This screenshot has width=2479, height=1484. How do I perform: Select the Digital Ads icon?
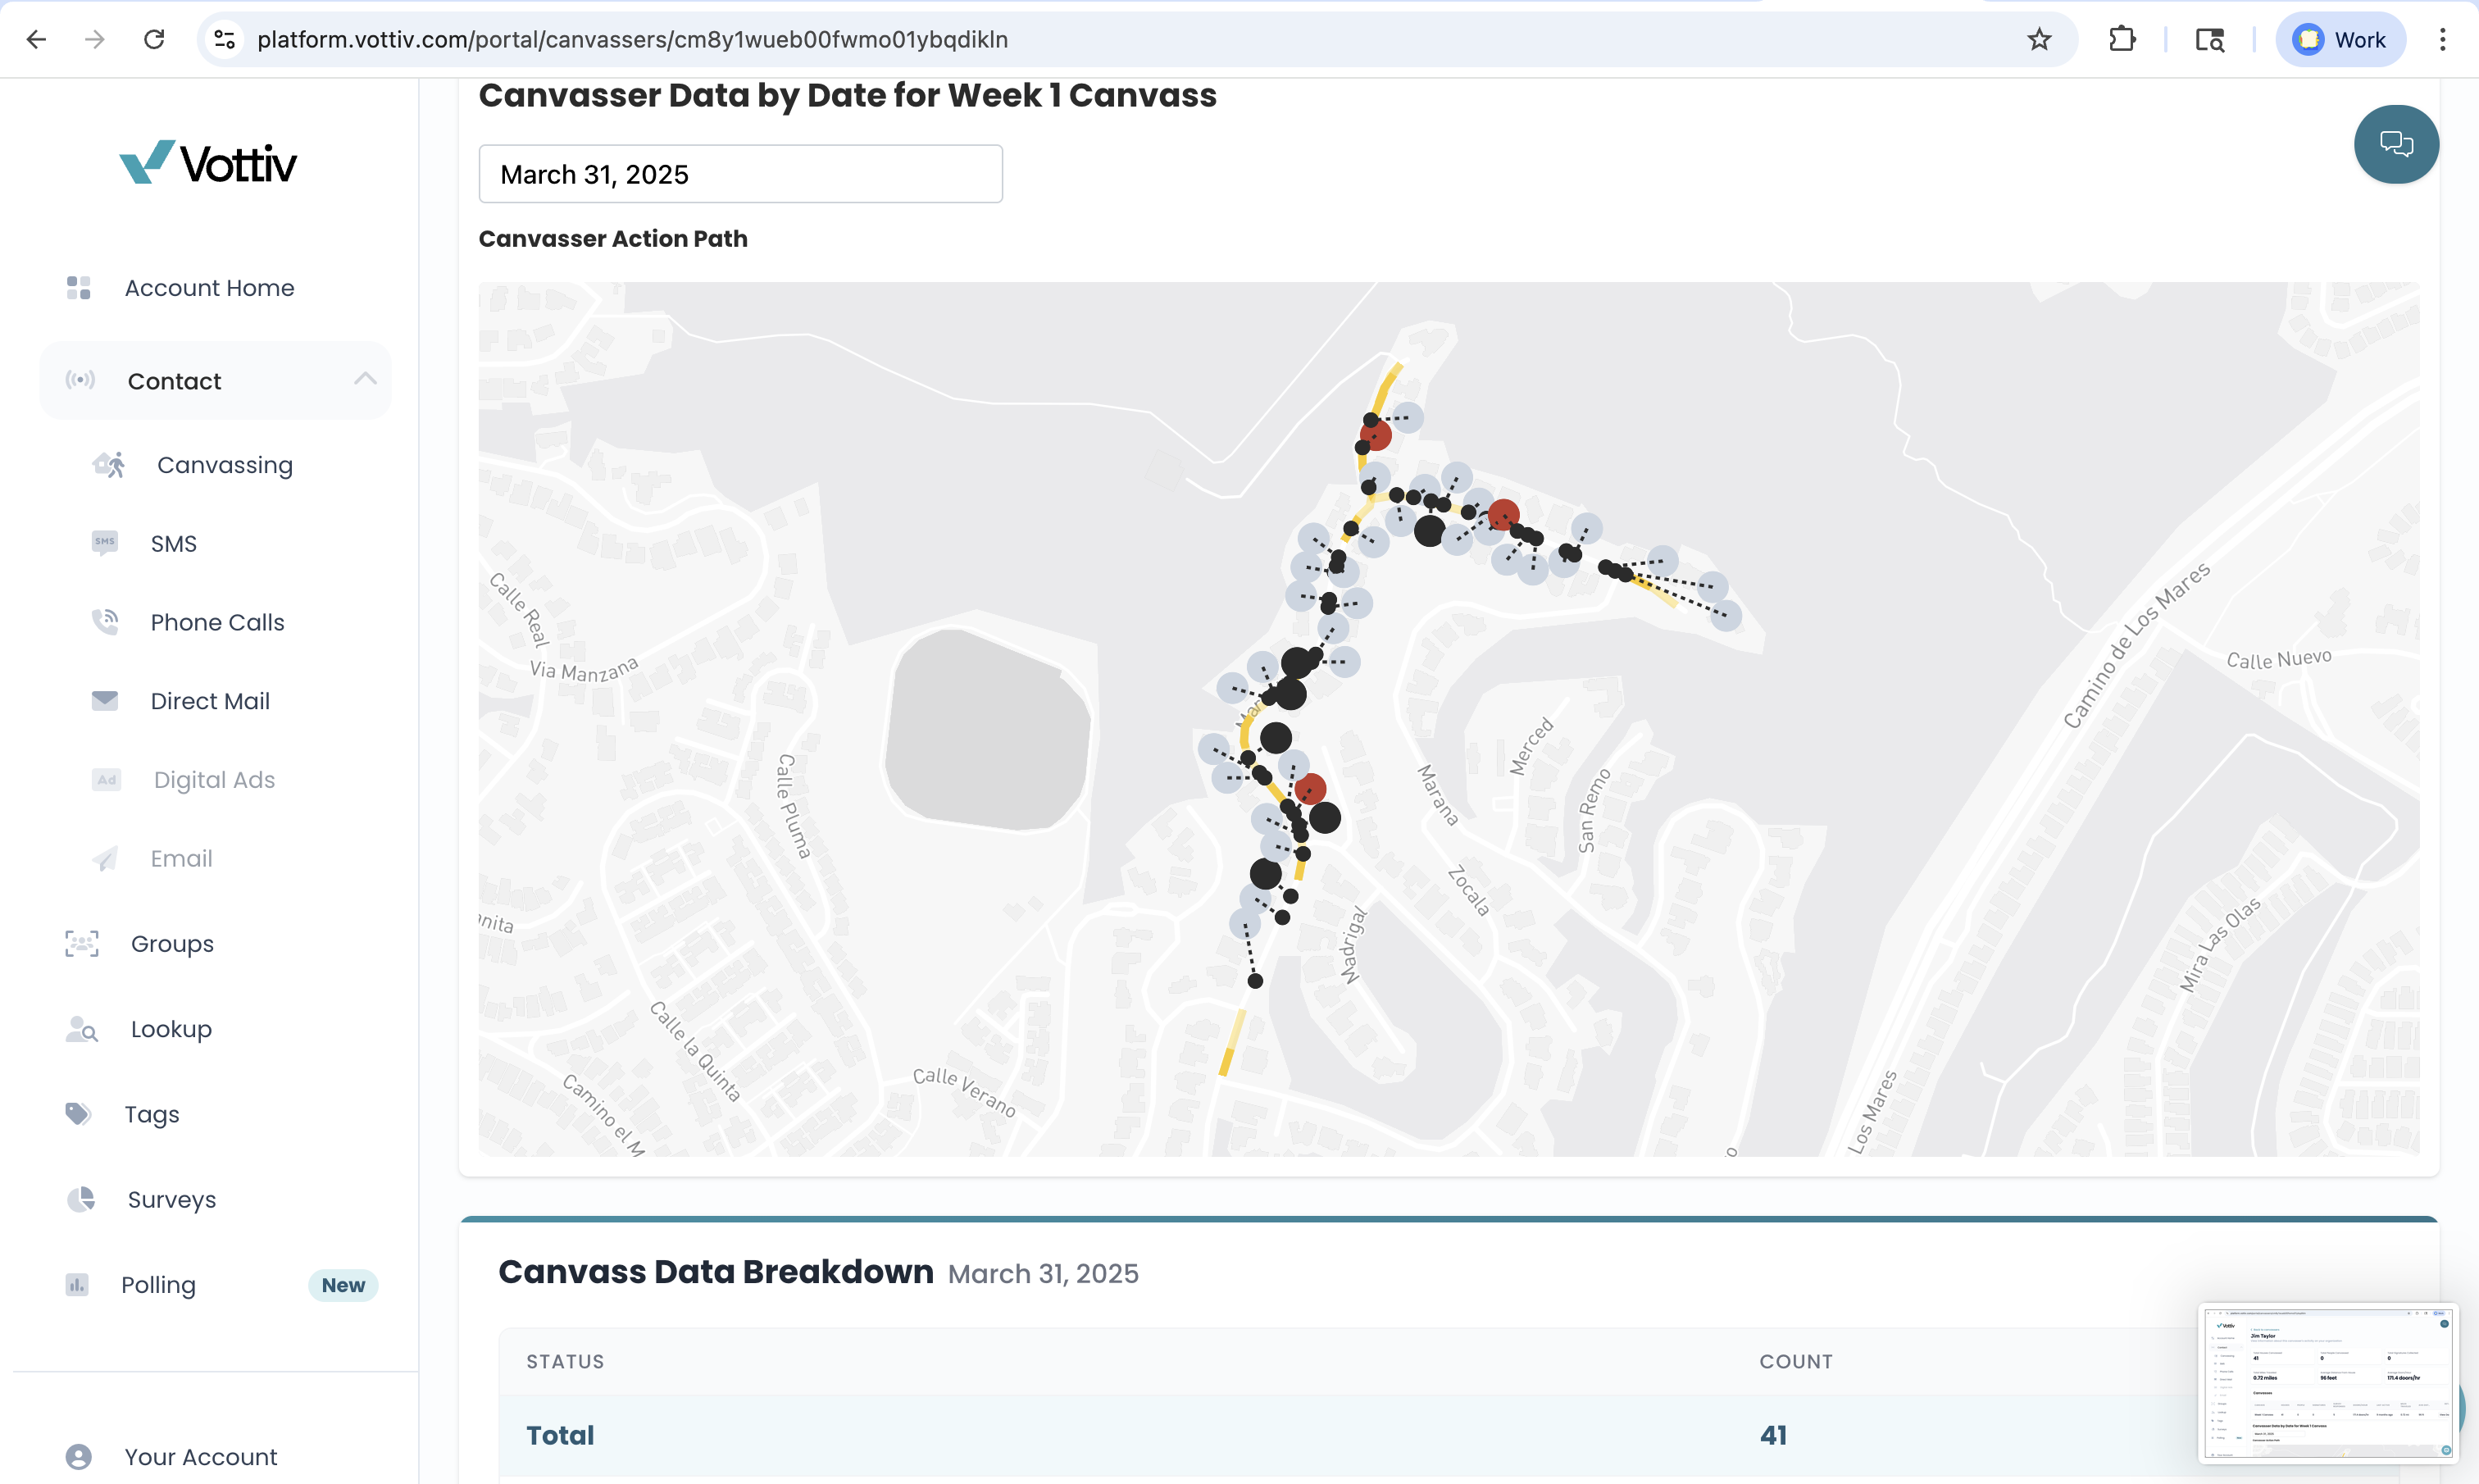[x=105, y=779]
